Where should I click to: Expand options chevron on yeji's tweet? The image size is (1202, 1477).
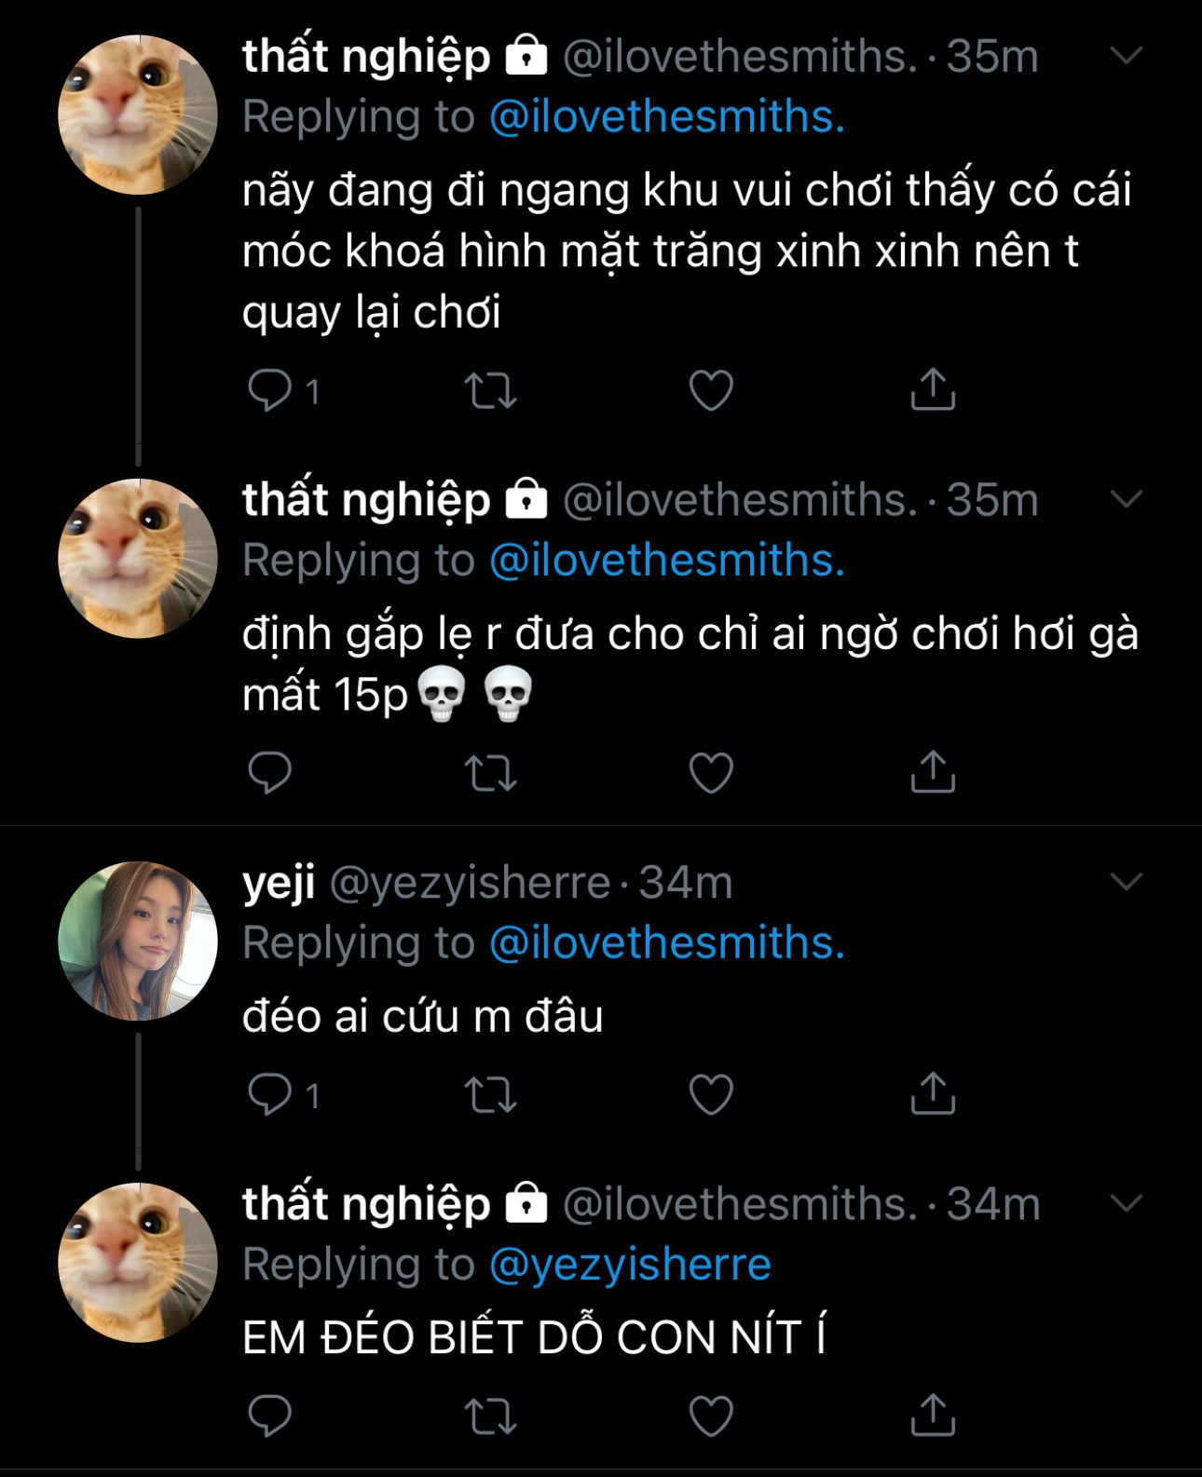tap(1127, 882)
